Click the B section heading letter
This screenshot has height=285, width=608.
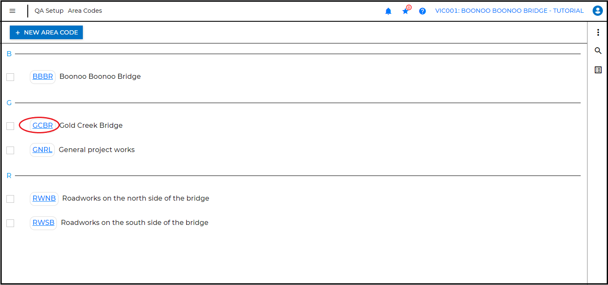tap(9, 54)
